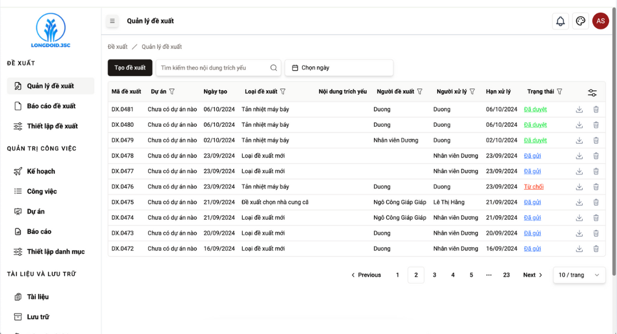The height and width of the screenshot is (334, 617).
Task: Open filter for Dự án column
Action: 172,92
